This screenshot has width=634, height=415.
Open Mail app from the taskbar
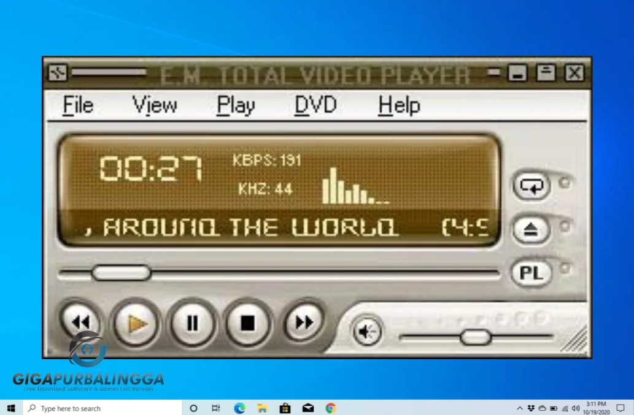pos(308,408)
